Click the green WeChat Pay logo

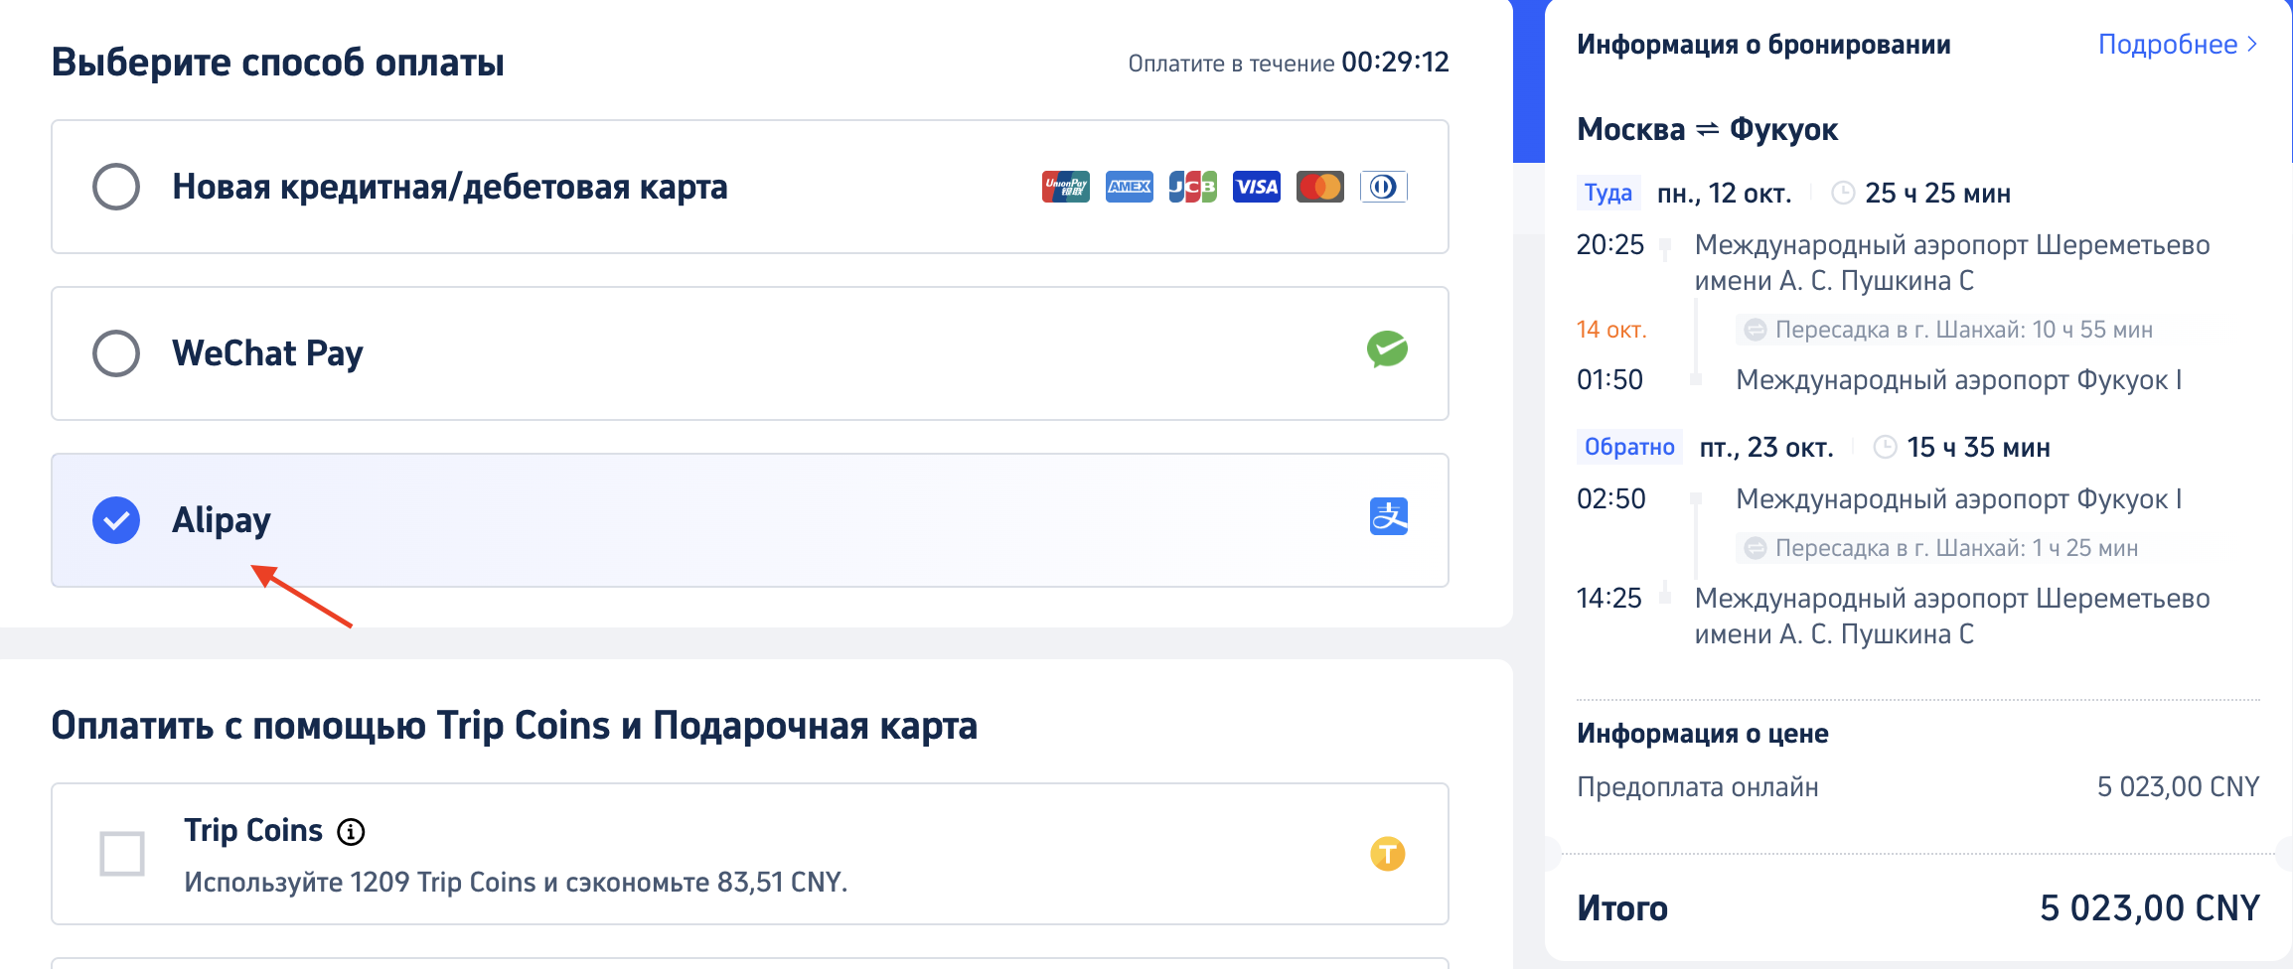1387,349
